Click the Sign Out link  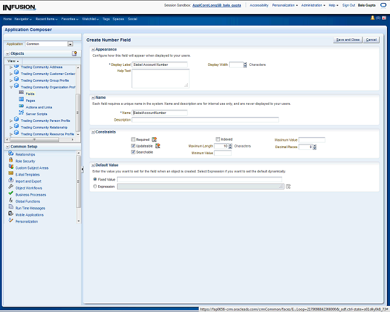(x=349, y=5)
